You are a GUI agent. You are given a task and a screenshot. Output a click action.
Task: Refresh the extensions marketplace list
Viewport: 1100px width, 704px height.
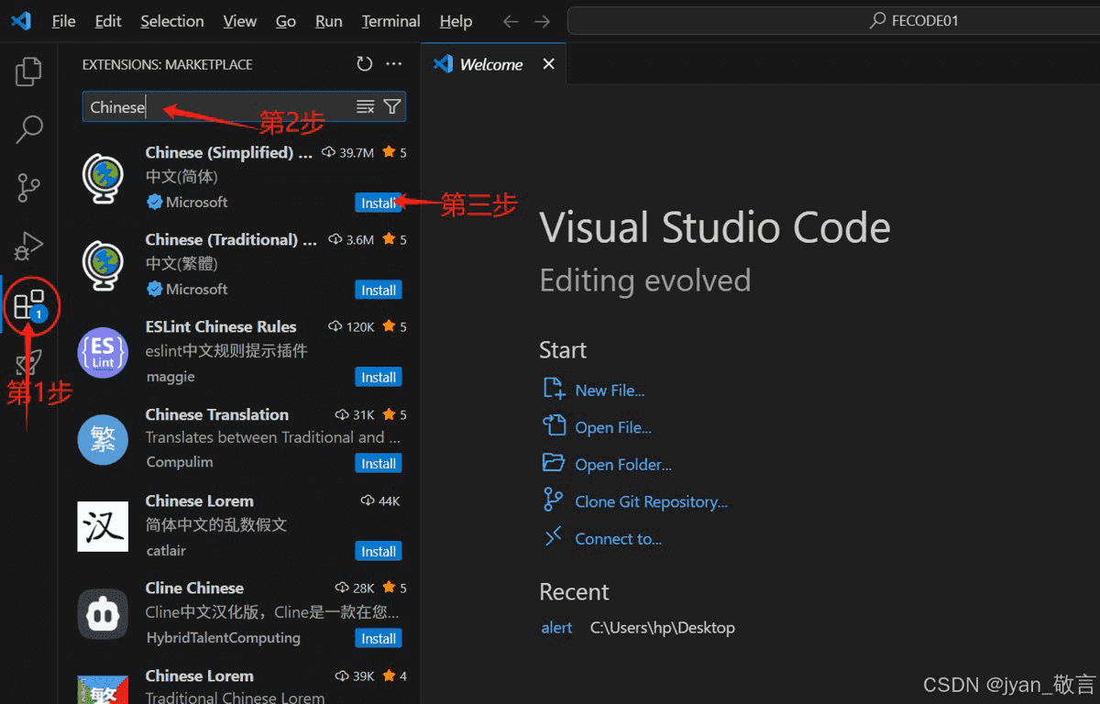pos(364,64)
